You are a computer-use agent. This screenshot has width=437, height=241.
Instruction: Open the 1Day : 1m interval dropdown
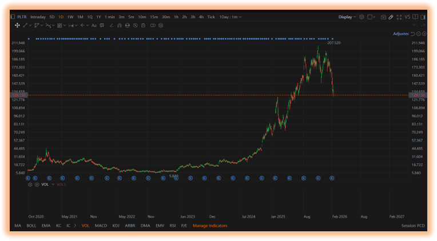pyautogui.click(x=230, y=17)
